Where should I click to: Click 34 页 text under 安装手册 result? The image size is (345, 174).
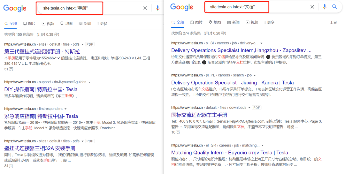tap(9, 166)
